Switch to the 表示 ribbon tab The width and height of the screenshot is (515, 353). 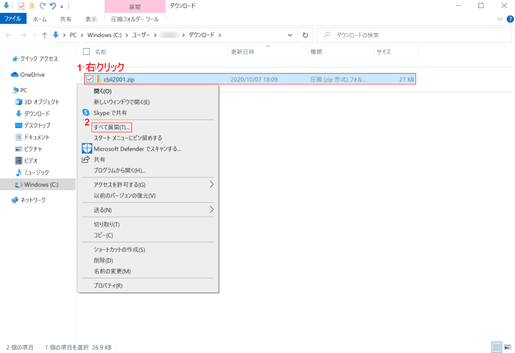[91, 19]
